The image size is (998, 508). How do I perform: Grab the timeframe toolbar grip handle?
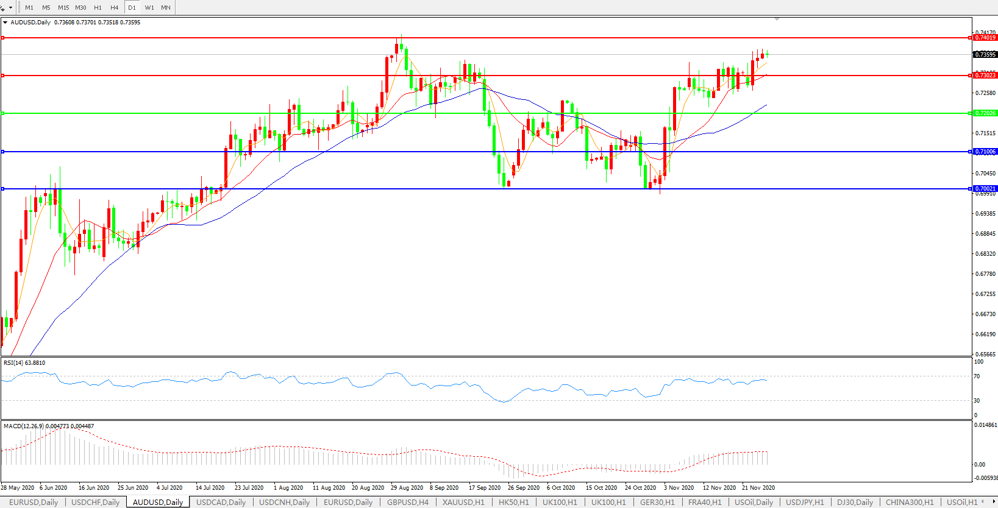tap(19, 8)
